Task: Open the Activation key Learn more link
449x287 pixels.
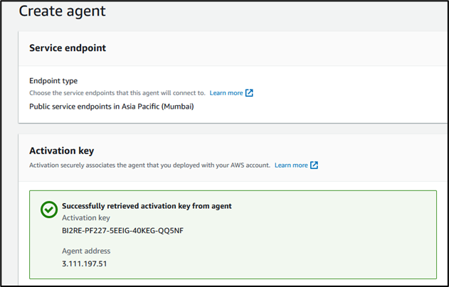Action: (291, 166)
